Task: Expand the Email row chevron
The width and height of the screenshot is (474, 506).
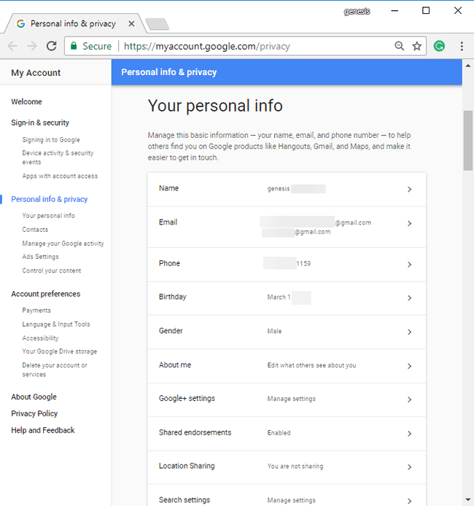Action: pyautogui.click(x=410, y=223)
